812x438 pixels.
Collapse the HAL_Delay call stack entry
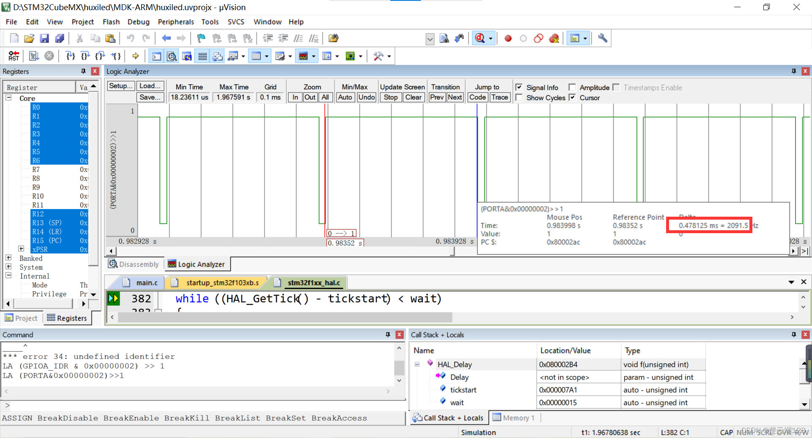pyautogui.click(x=417, y=364)
